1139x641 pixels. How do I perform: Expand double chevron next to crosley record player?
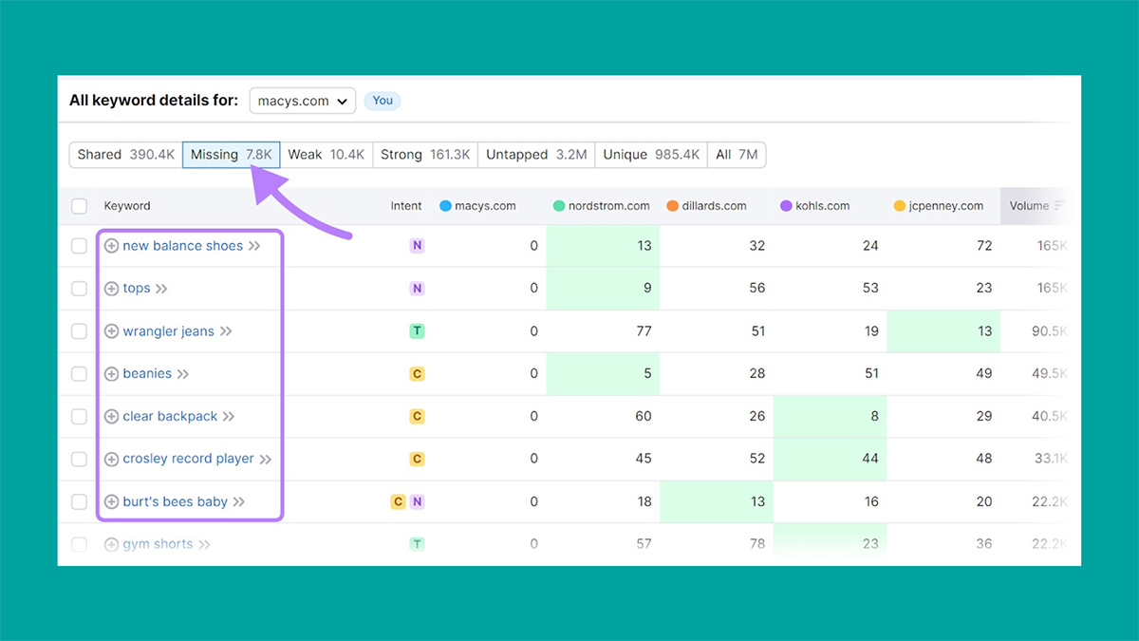tap(266, 460)
